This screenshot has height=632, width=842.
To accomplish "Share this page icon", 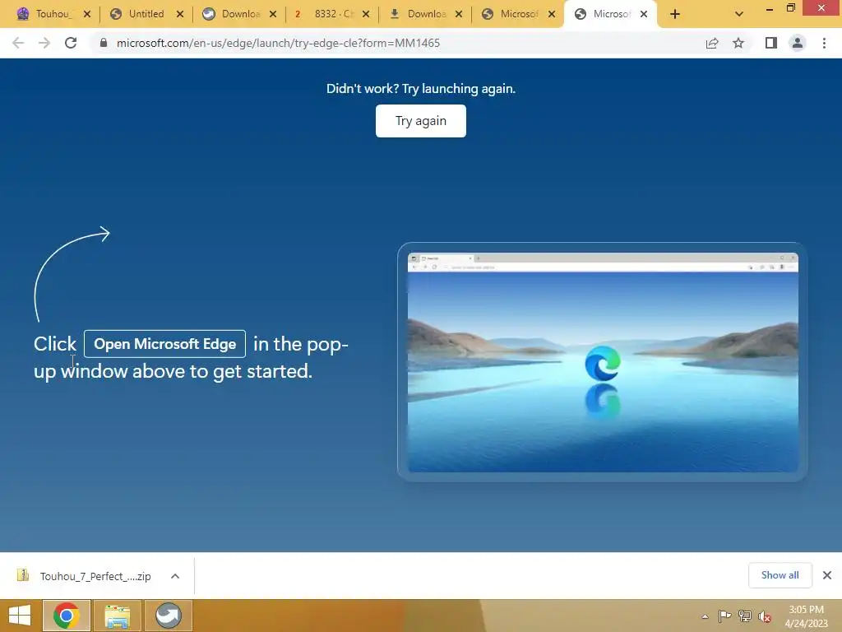I will [x=712, y=43].
